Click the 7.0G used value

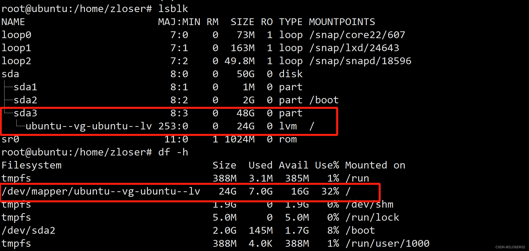point(261,191)
